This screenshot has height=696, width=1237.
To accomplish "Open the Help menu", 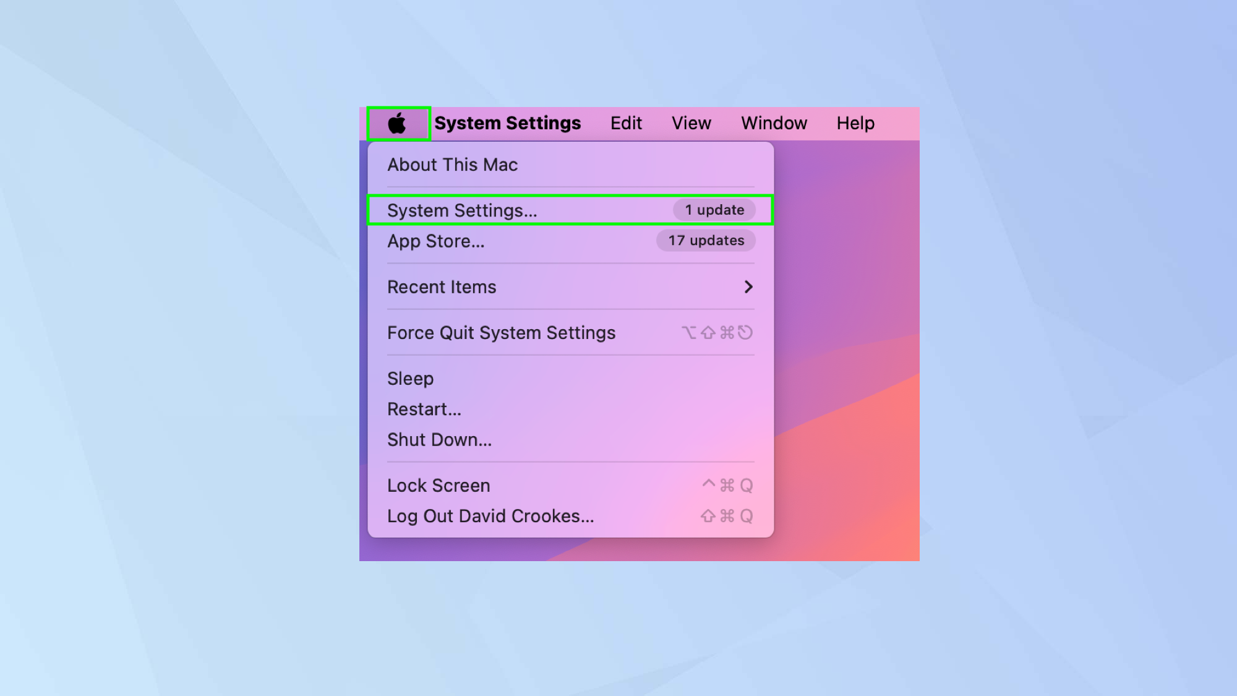I will [x=855, y=123].
